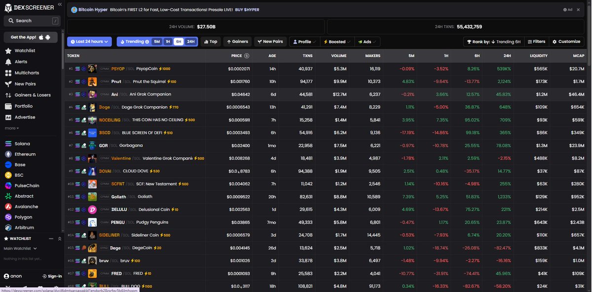Click the Bitcoin Hyper ad icon
The image size is (592, 292).
(x=74, y=9)
